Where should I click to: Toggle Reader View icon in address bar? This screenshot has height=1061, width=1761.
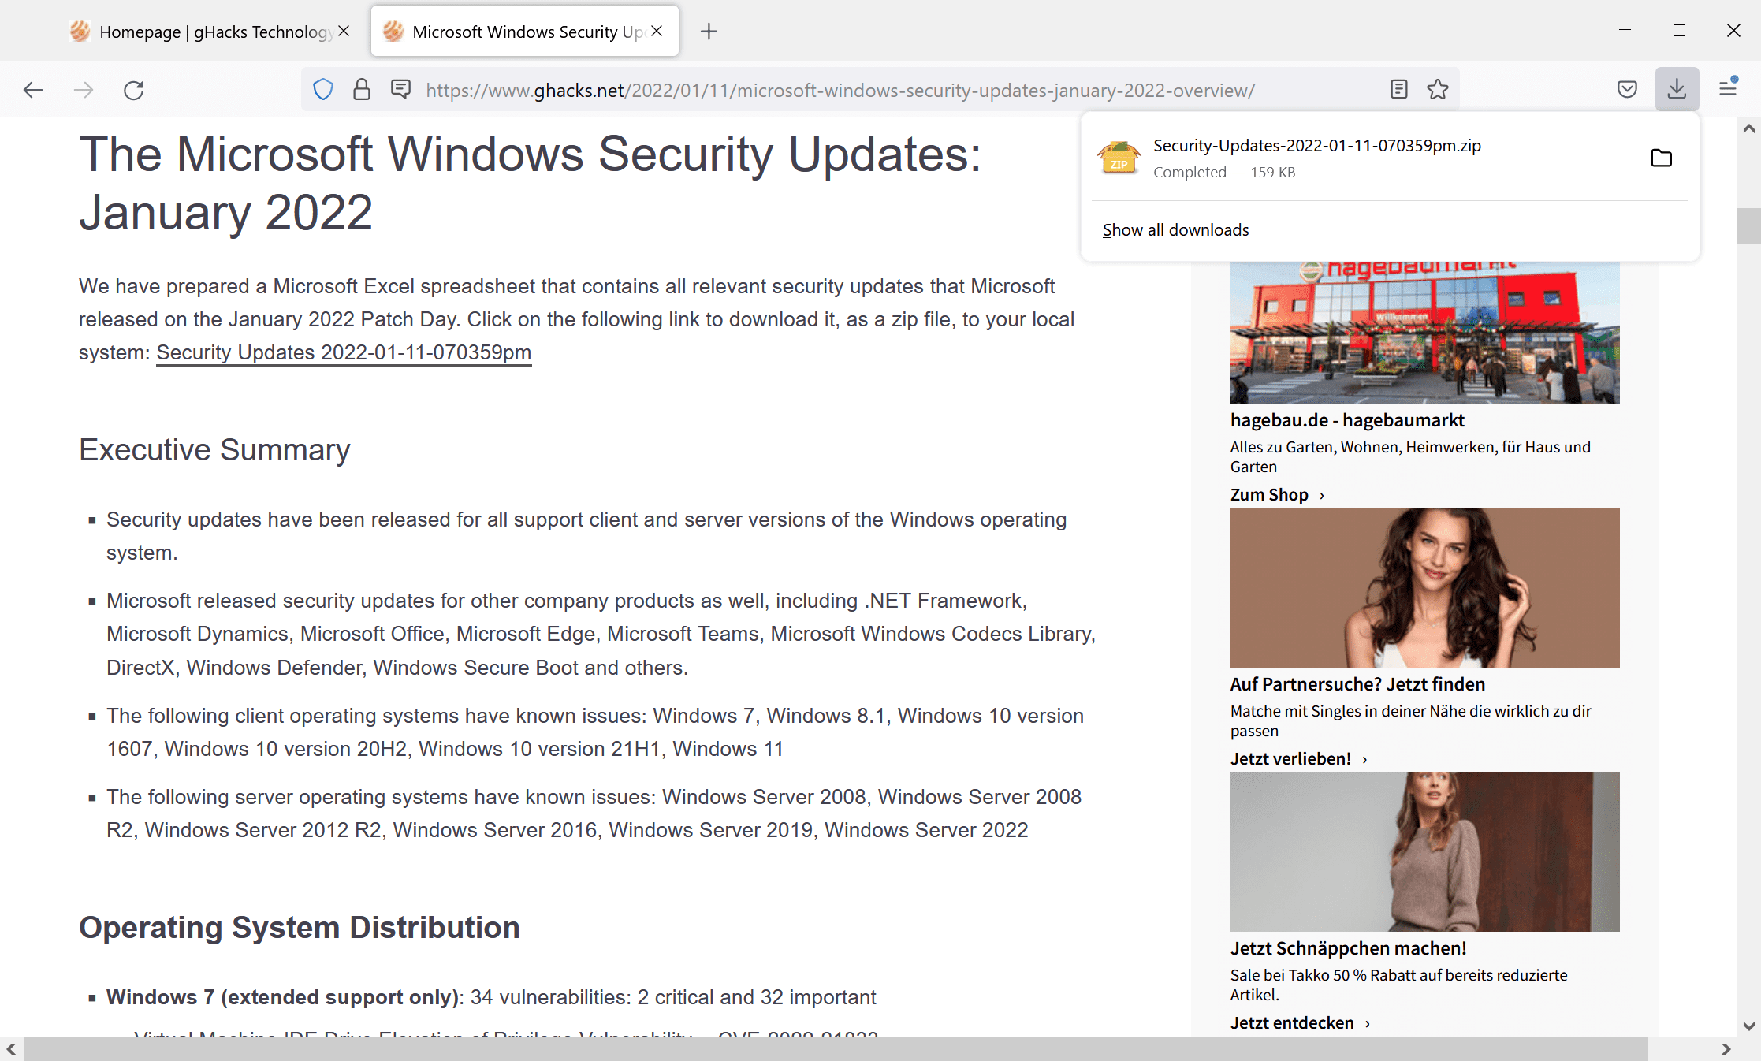pos(1398,90)
